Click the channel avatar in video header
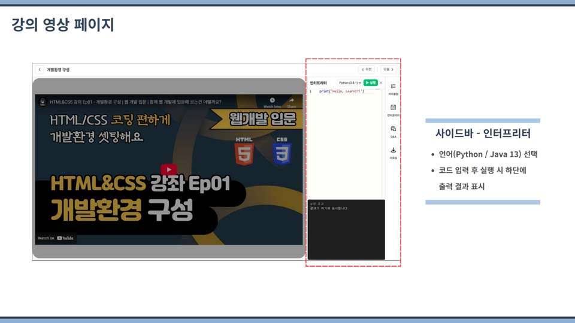 [x=43, y=102]
